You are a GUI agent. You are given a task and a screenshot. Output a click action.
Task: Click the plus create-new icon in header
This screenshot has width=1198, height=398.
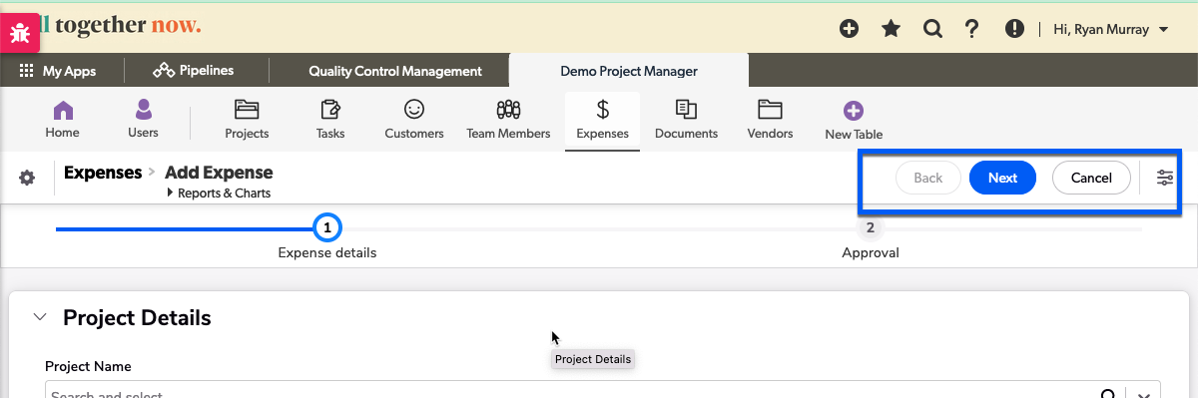point(849,29)
